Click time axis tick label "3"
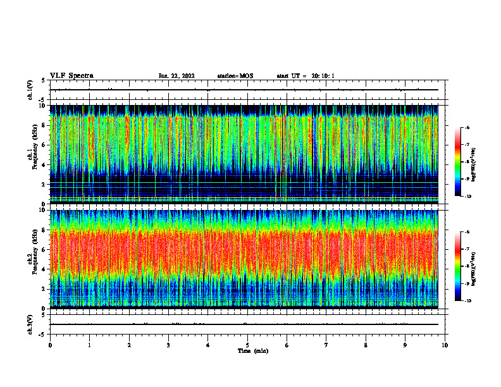 (168, 345)
